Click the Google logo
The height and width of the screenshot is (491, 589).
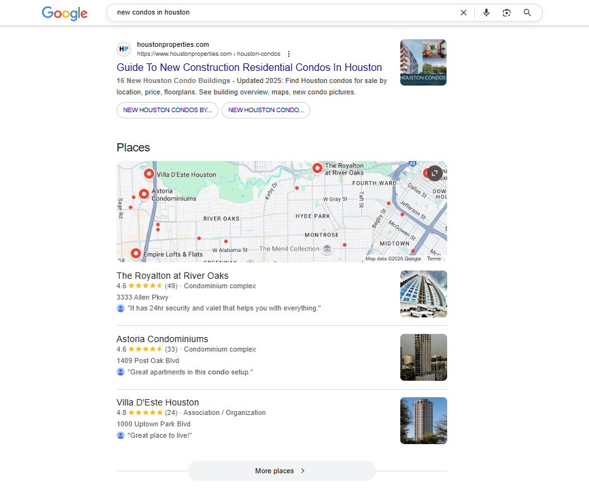[65, 13]
